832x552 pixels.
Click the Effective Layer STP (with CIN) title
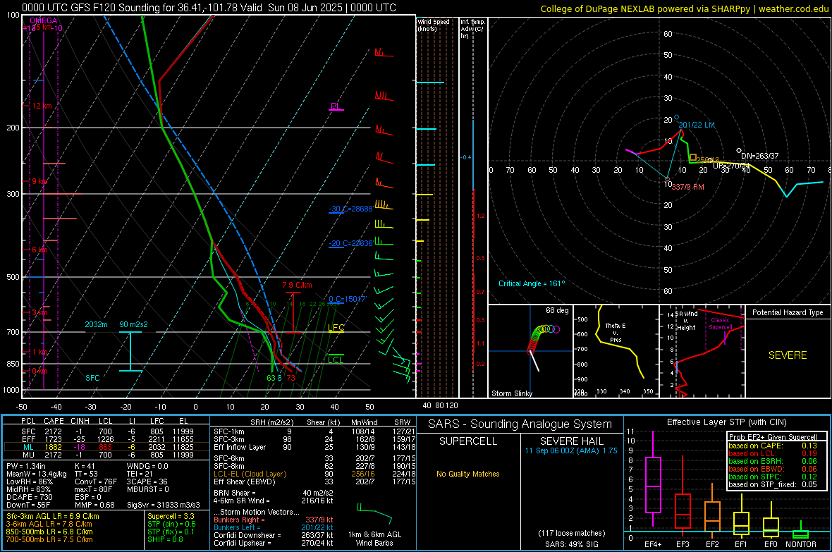coord(726,422)
